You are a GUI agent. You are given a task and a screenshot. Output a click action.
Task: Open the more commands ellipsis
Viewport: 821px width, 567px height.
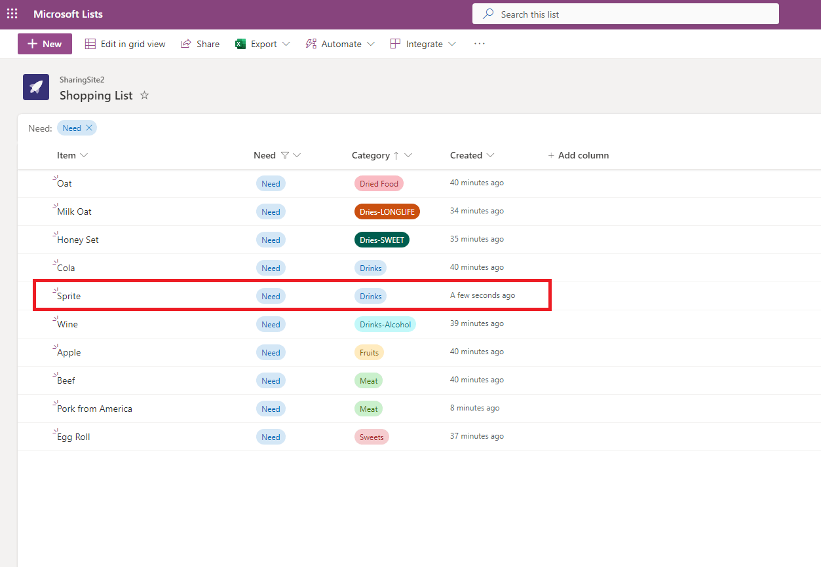point(480,44)
